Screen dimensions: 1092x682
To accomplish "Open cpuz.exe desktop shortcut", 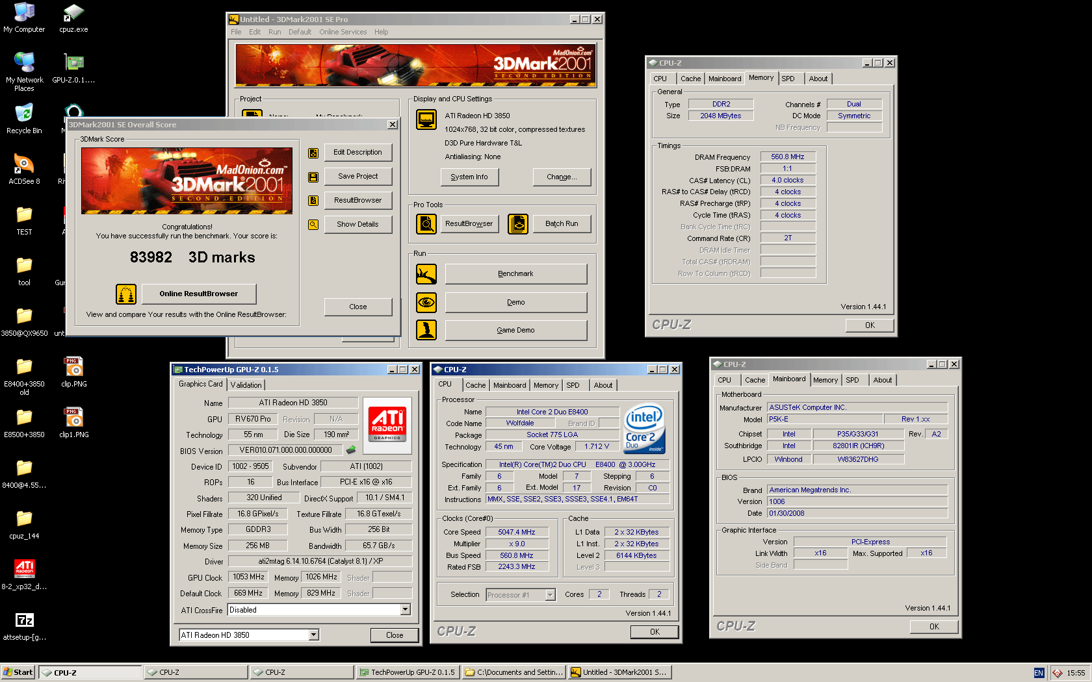I will (73, 13).
